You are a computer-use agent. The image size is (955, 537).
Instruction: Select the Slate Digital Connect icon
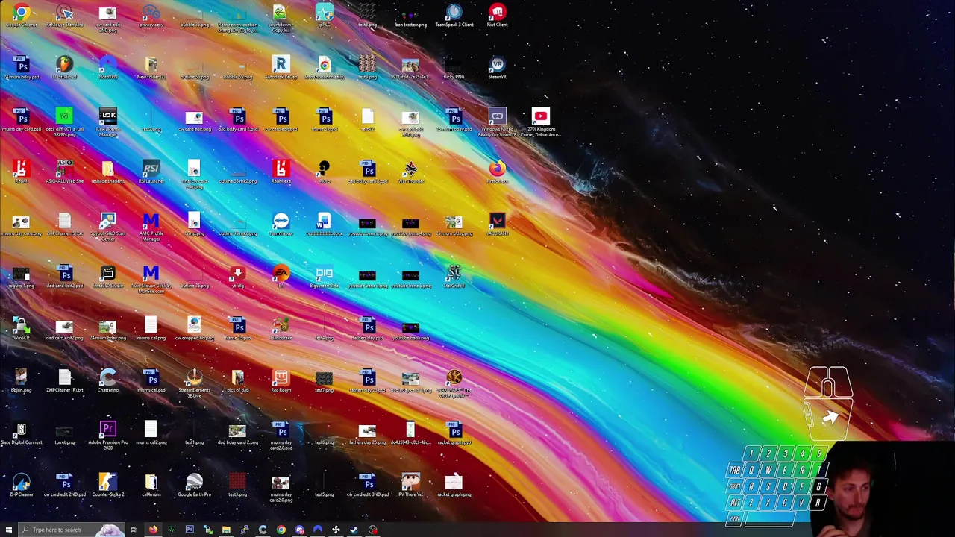21,430
